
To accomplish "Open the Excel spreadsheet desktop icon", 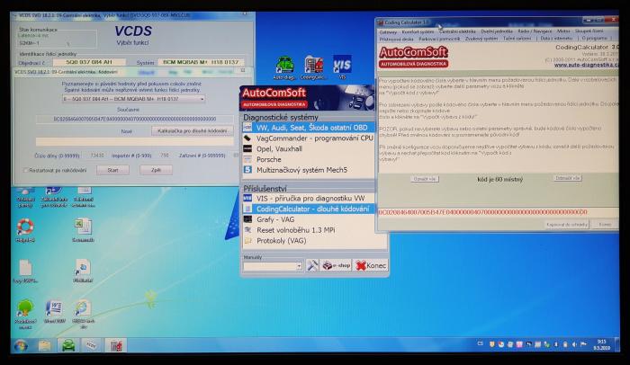I will click(x=83, y=227).
